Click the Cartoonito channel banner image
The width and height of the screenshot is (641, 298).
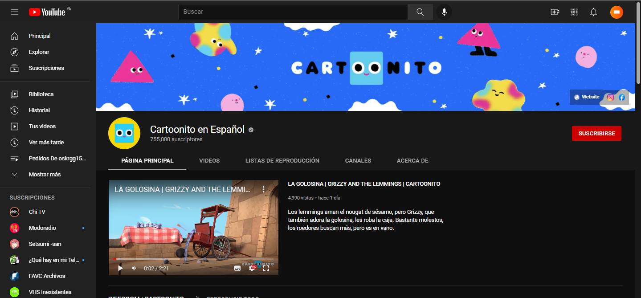366,67
